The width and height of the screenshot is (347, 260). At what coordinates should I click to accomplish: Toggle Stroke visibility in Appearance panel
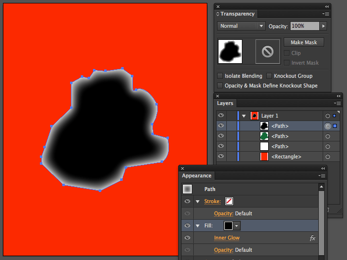tap(187, 201)
